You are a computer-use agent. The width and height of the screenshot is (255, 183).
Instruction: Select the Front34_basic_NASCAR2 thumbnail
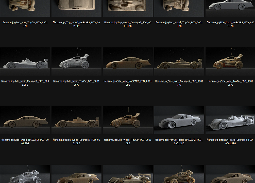click(x=179, y=120)
